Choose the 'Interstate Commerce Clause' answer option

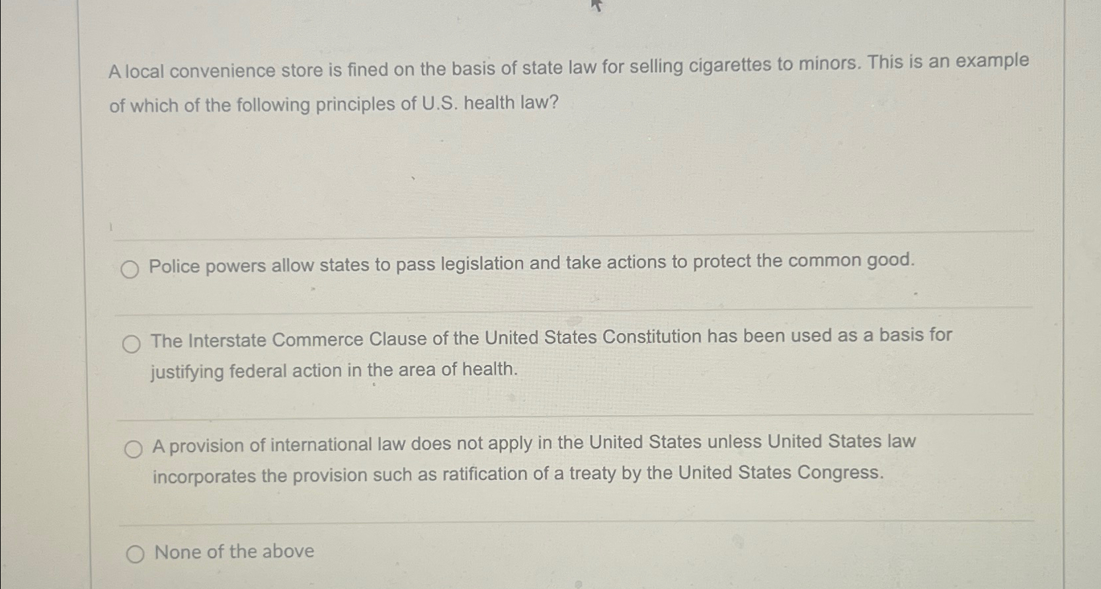132,342
